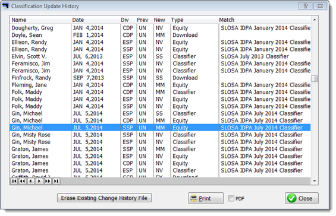Click the help question mark button

[306, 6]
